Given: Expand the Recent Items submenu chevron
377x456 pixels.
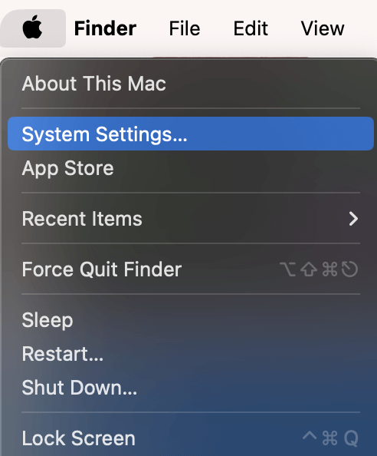Looking at the screenshot, I should coord(353,219).
